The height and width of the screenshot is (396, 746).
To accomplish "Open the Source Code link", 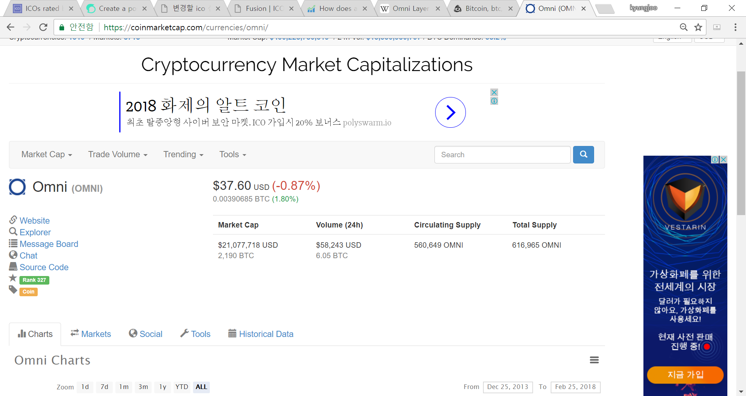I will (x=44, y=267).
